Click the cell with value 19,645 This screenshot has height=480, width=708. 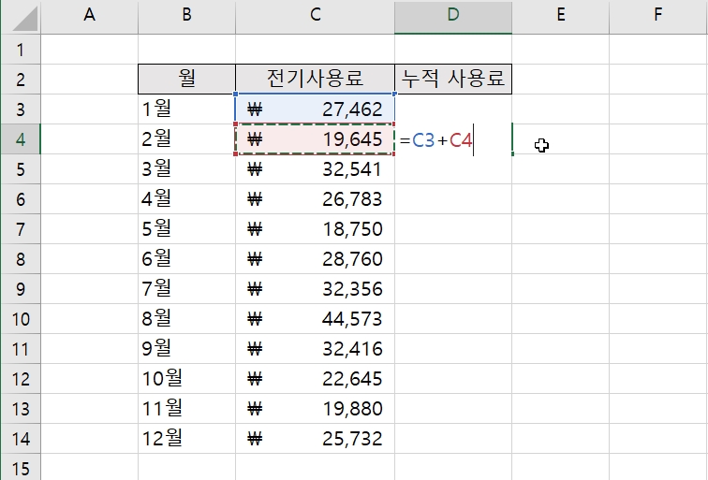coord(316,138)
